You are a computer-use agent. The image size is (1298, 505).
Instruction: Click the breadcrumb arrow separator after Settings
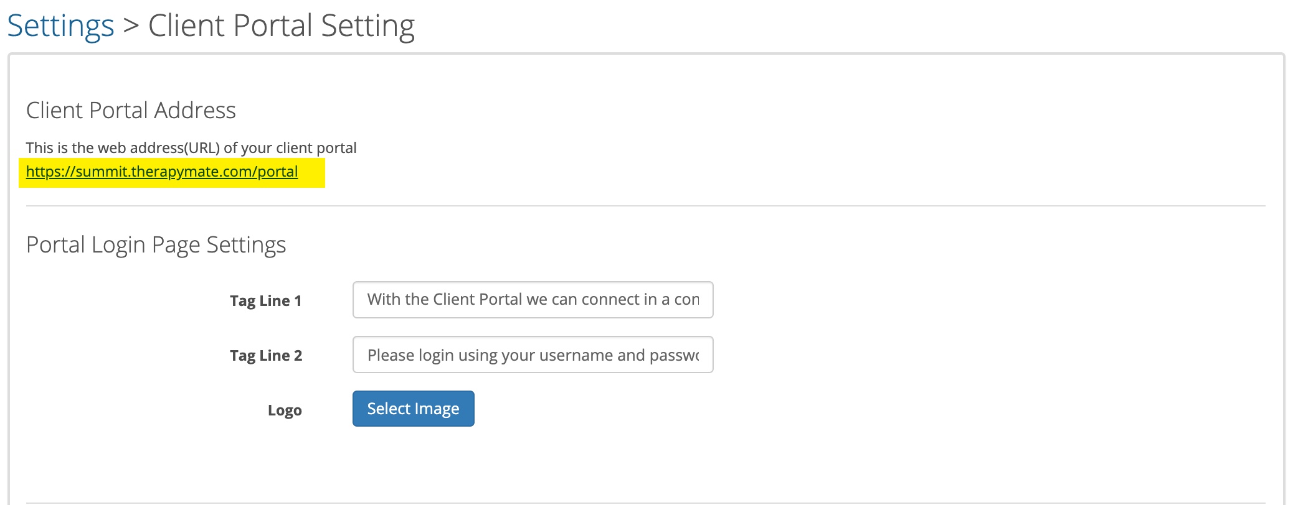point(131,26)
